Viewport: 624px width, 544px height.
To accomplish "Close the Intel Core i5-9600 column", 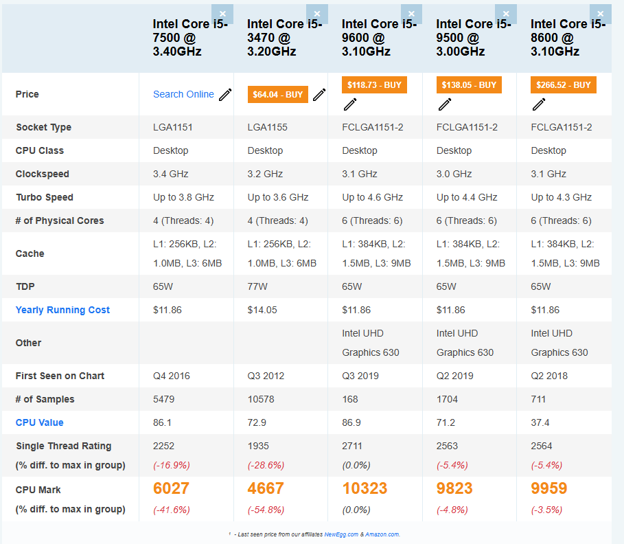I will click(x=411, y=14).
